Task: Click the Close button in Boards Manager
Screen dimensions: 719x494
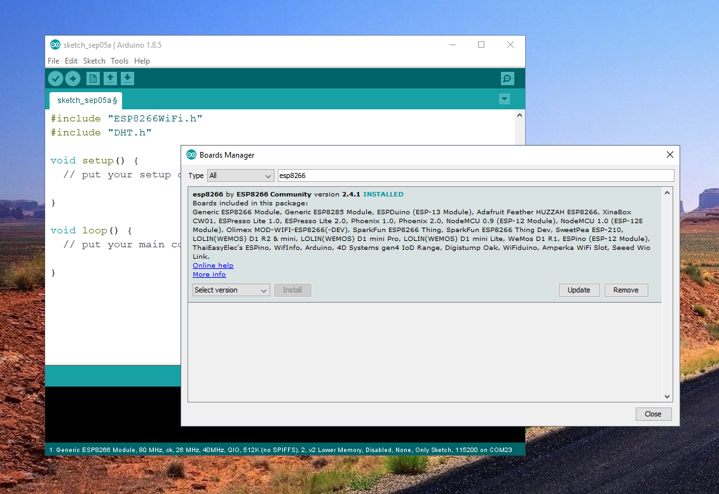Action: point(653,414)
